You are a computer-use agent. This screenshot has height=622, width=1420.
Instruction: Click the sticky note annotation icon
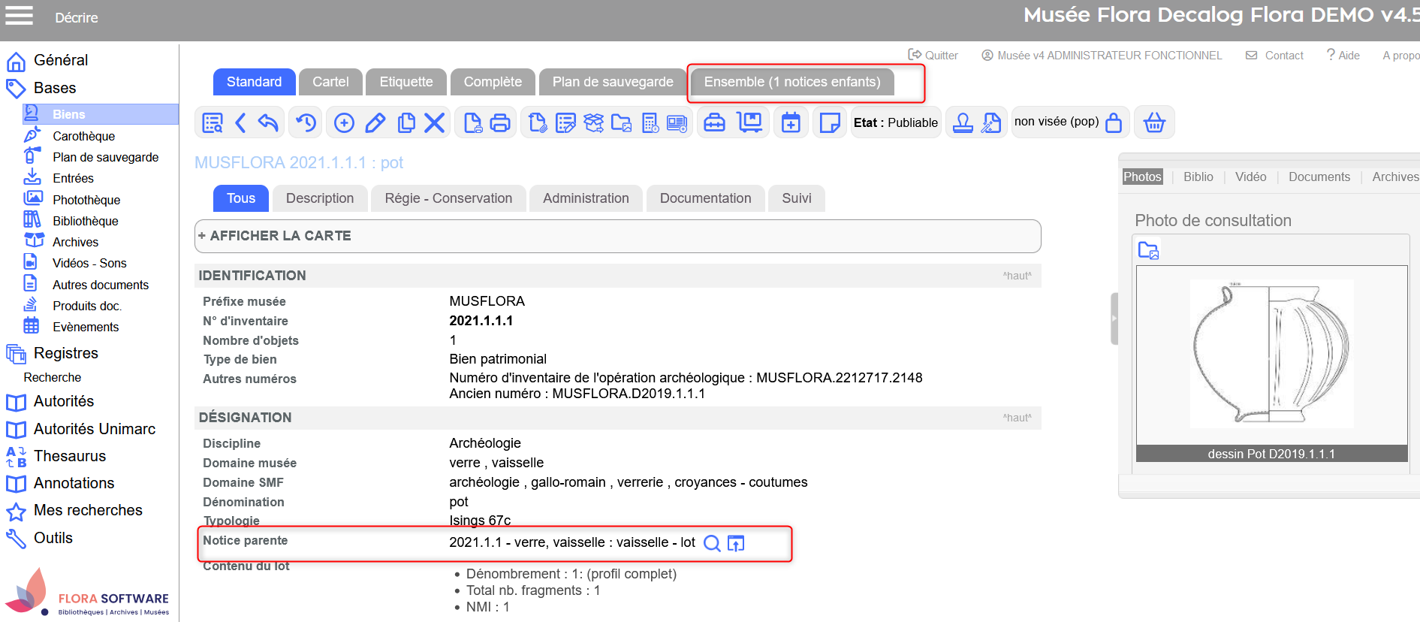coord(830,122)
